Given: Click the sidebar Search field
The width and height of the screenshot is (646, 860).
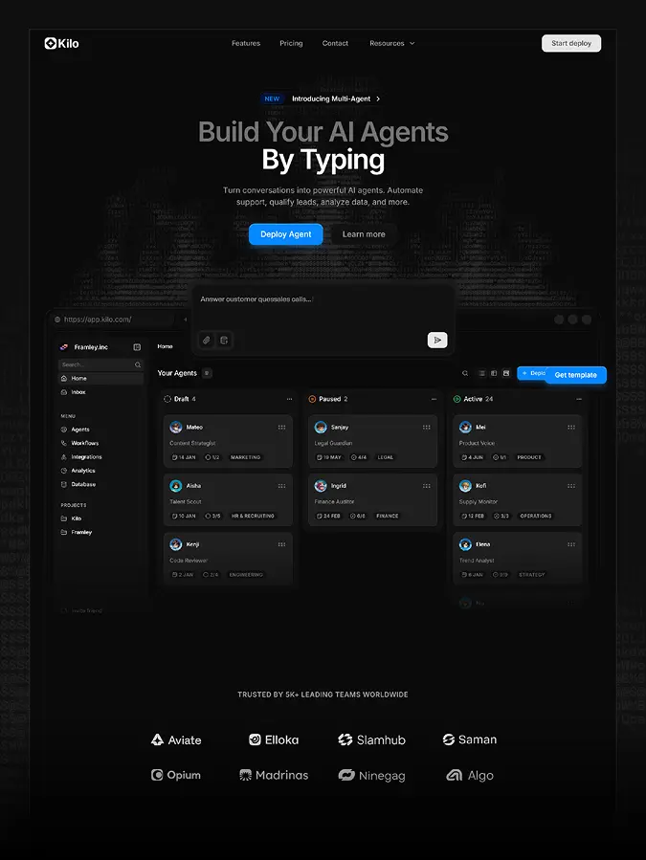Looking at the screenshot, I should coord(101,364).
